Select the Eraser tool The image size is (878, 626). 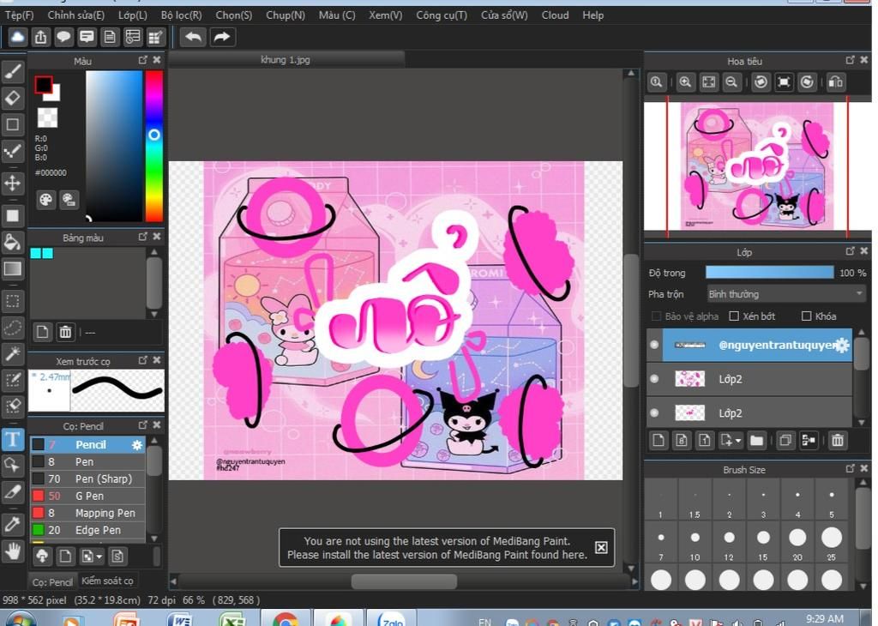[x=13, y=98]
